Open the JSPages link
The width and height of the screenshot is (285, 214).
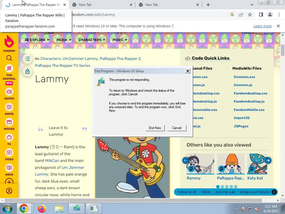pyautogui.click(x=241, y=126)
